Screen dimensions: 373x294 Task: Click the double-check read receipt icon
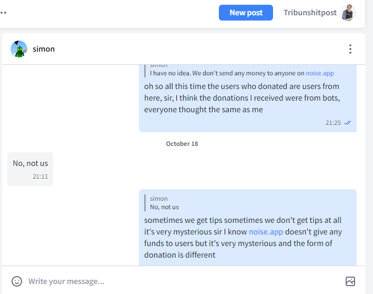pos(348,123)
